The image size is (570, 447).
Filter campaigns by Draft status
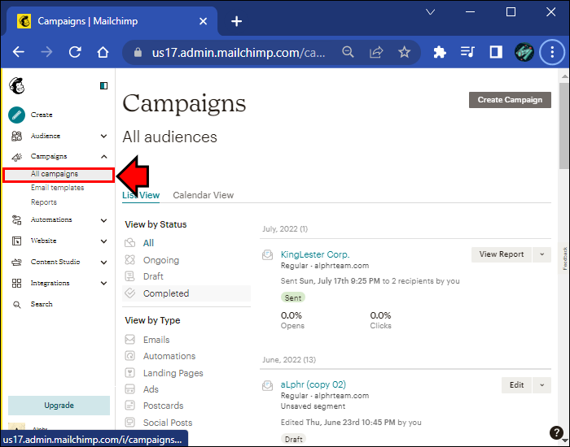[x=154, y=277]
